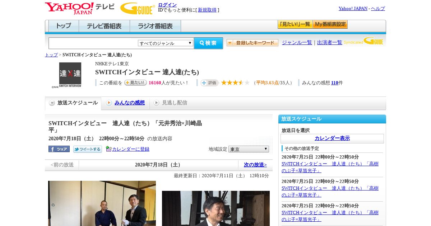This screenshot has width=431, height=226.
Task: Click the <前の放送 navigation button
Action: click(x=62, y=165)
